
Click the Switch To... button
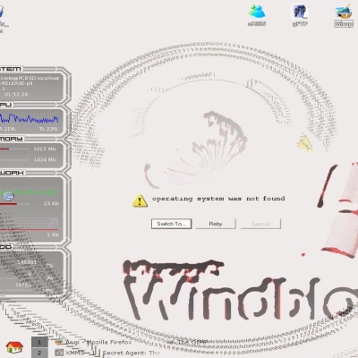171,224
